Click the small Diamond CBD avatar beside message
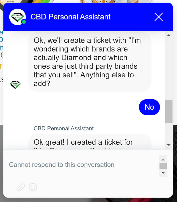Image resolution: width=177 pixels, height=202 pixels. 15,84
